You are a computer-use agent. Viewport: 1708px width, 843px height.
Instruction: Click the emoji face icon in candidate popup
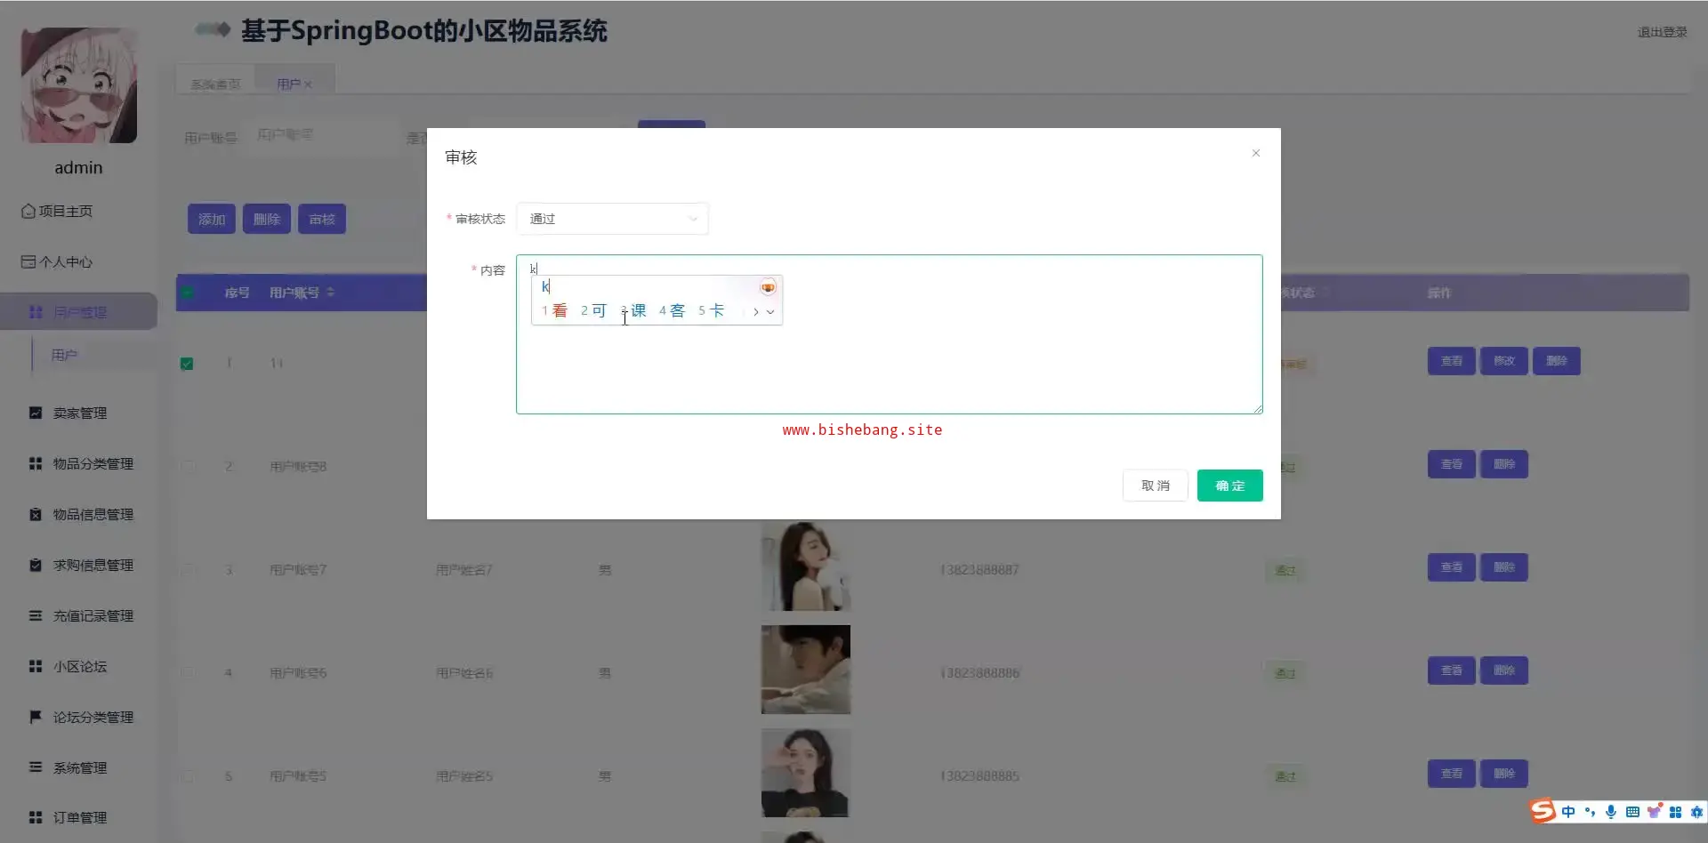(x=767, y=287)
